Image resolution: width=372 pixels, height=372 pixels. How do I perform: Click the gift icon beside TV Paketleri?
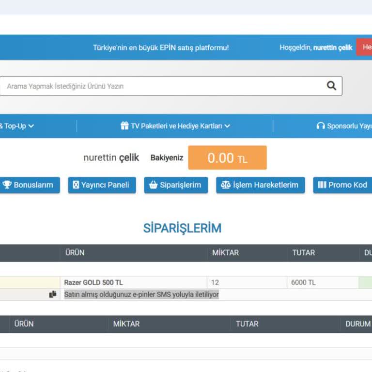tap(124, 125)
